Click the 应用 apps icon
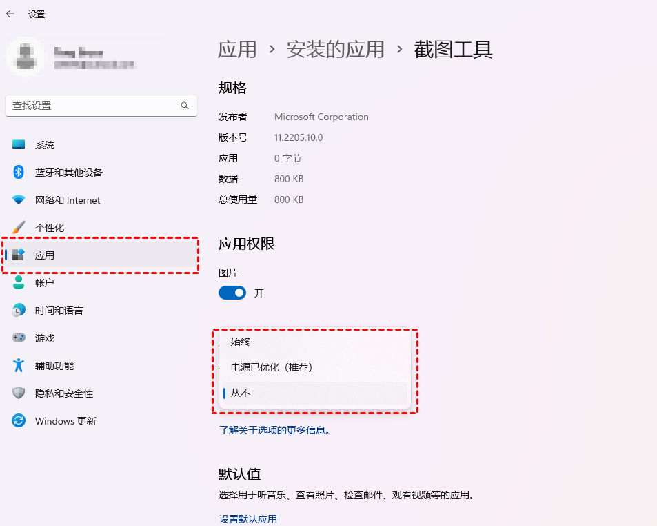 coord(19,255)
